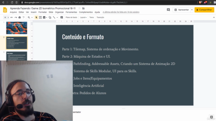The width and height of the screenshot is (216, 121).
Task: Select slide 3 thumbnail
Action: (x=17, y=56)
